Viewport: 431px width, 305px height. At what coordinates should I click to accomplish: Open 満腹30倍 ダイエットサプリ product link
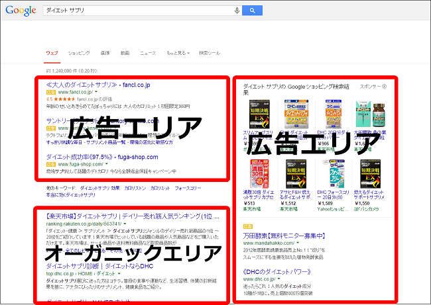[259, 195]
